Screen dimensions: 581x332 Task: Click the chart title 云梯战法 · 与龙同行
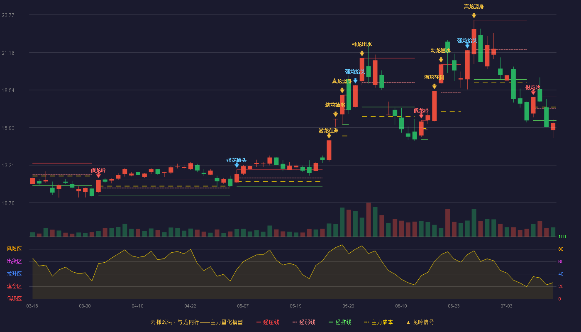(174, 322)
